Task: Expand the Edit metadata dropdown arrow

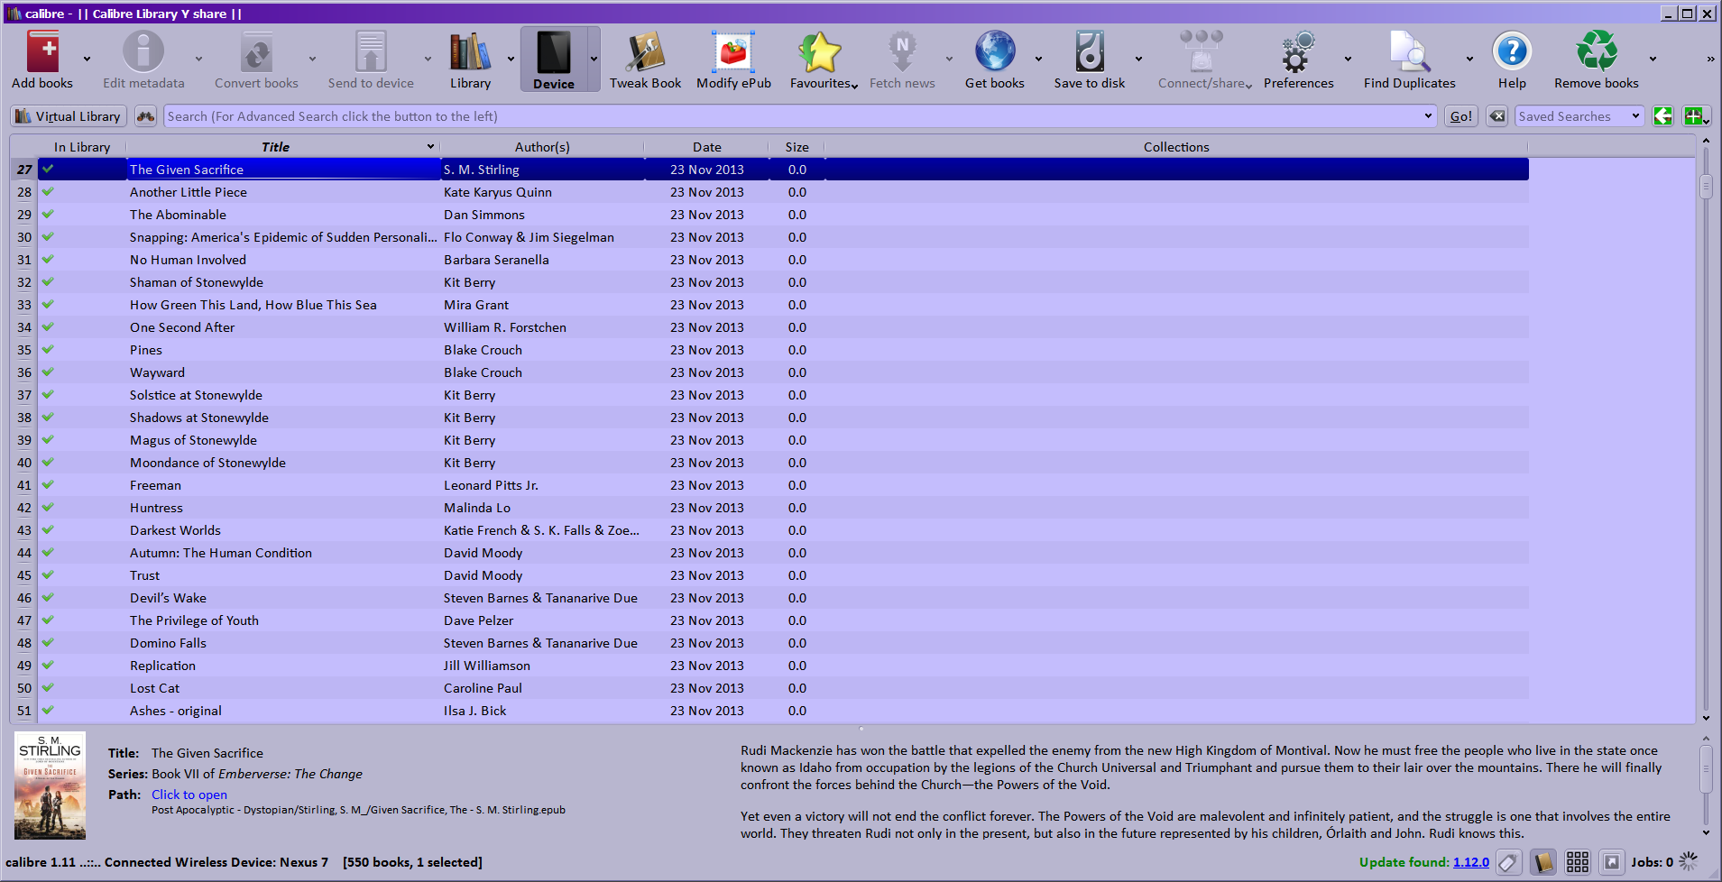Action: pyautogui.click(x=198, y=60)
